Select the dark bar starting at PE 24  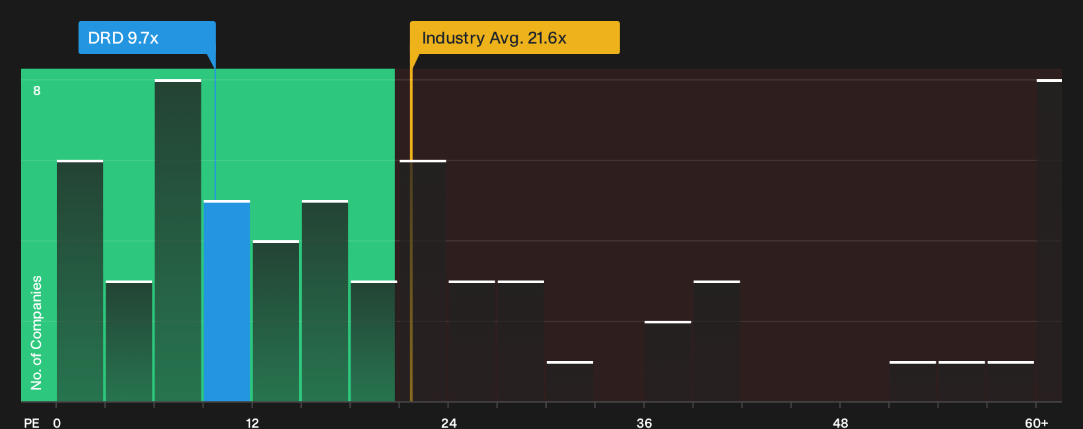[x=472, y=341]
